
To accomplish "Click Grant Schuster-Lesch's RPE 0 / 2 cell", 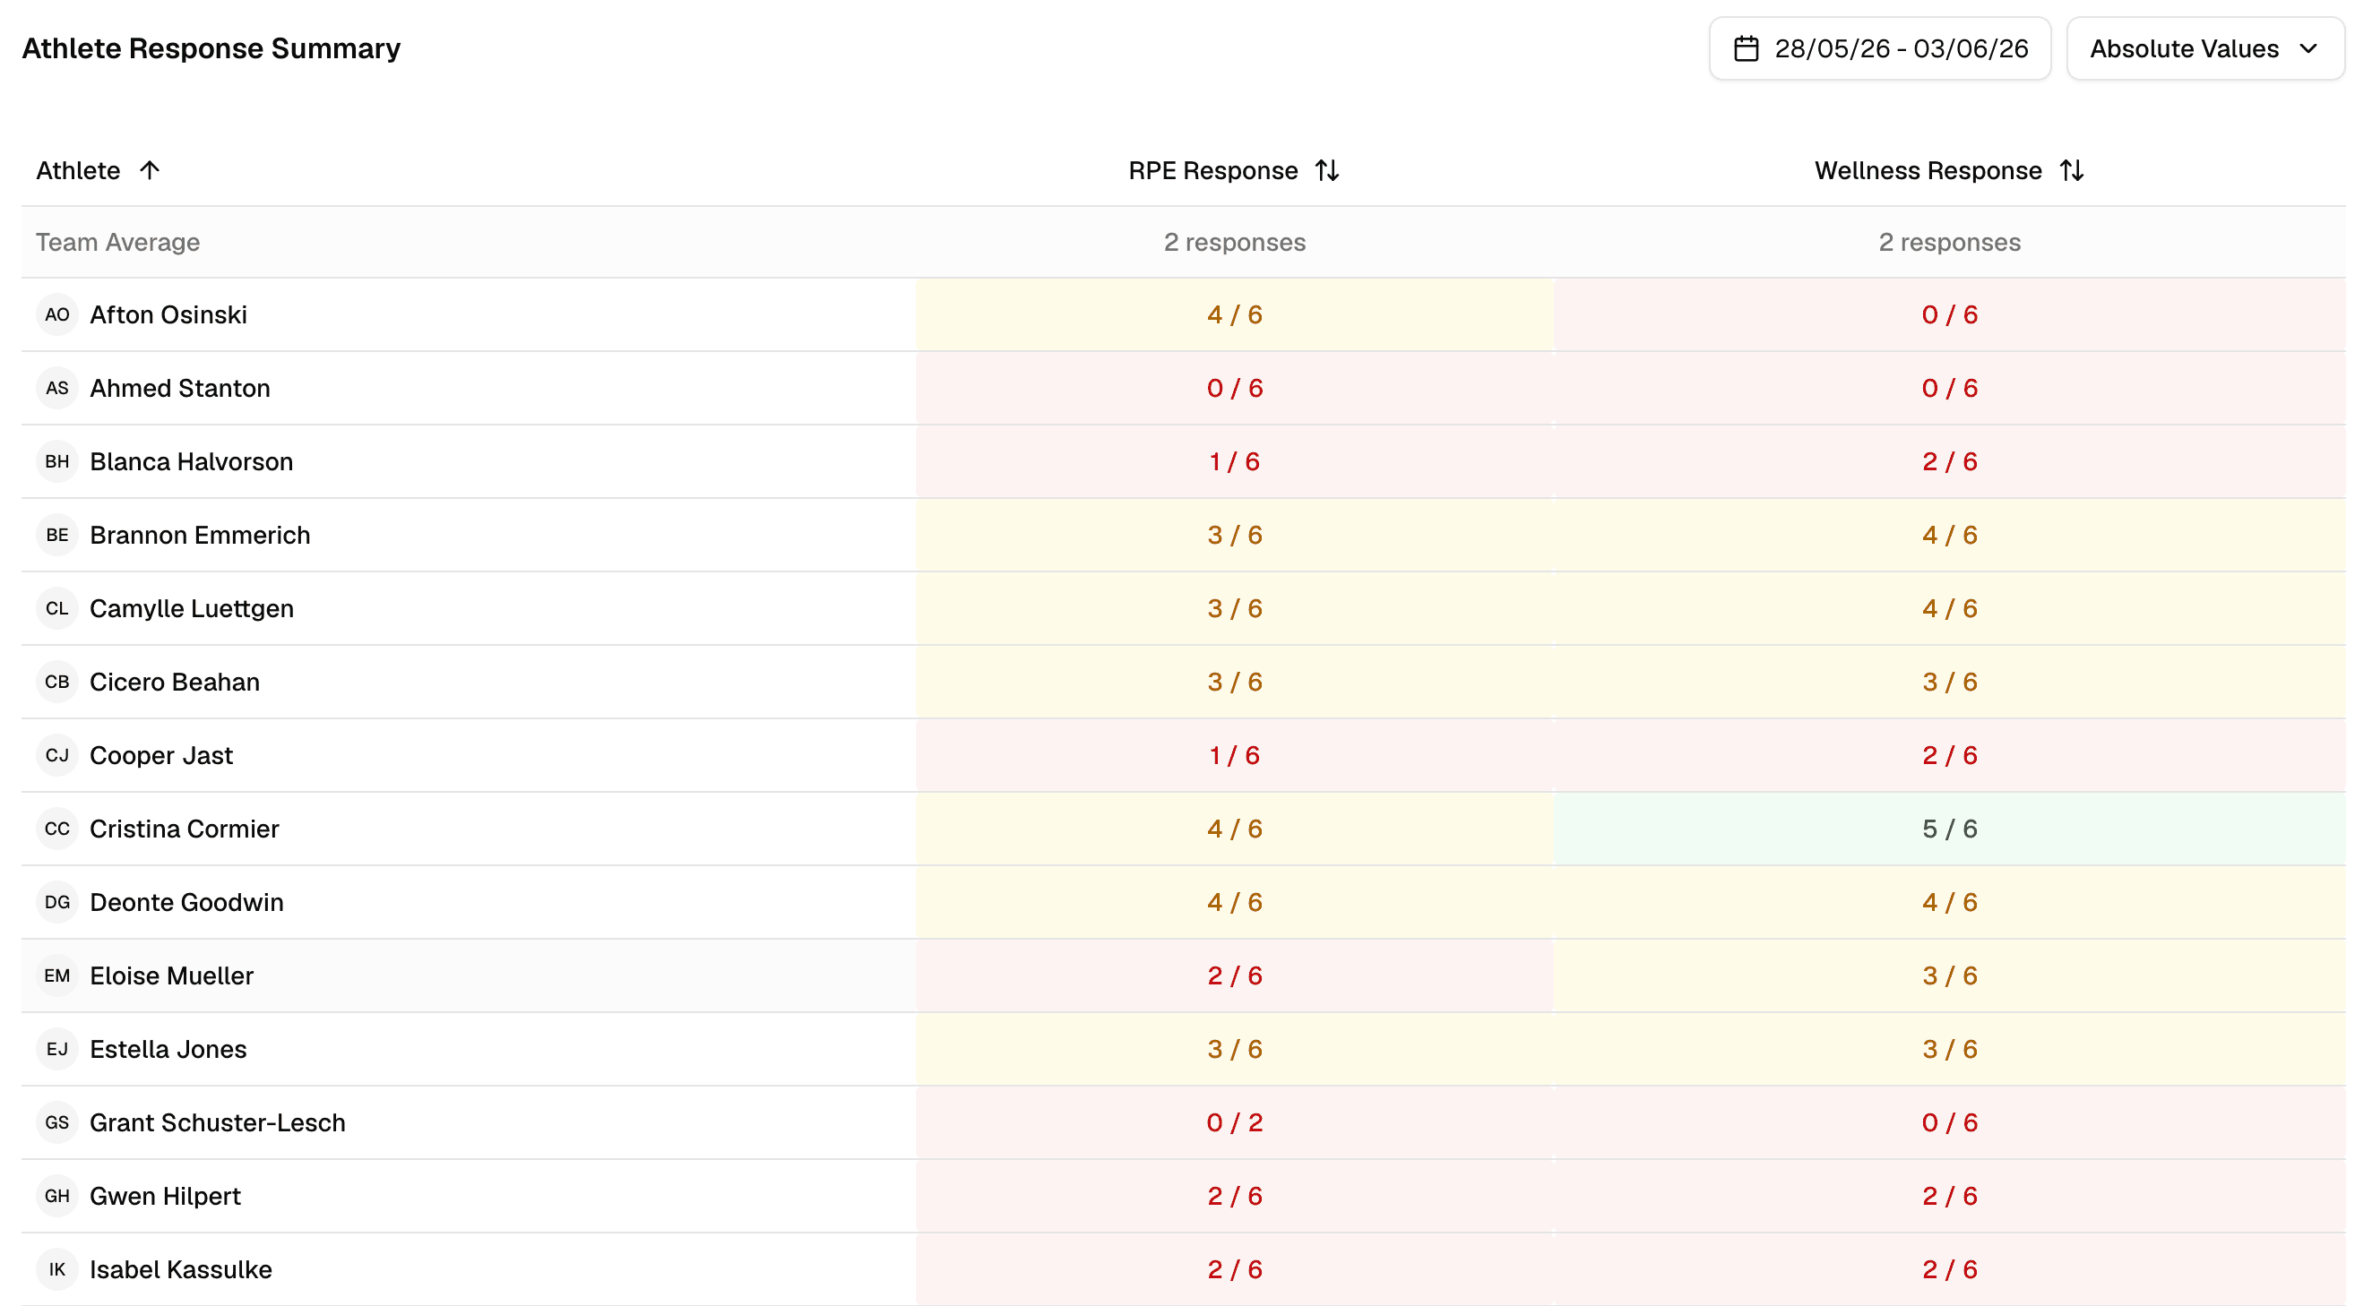I will (1235, 1122).
